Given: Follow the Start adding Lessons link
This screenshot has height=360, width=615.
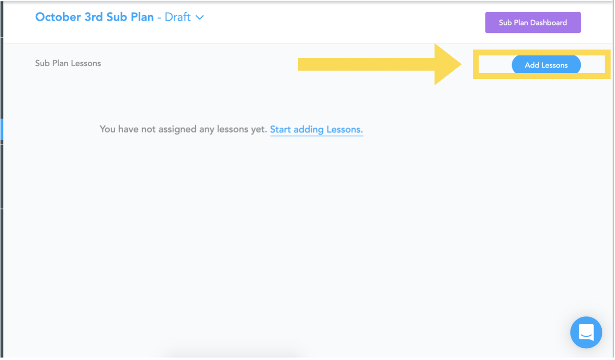Looking at the screenshot, I should (x=316, y=129).
